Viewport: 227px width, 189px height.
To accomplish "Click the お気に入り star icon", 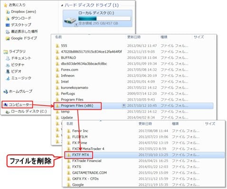I will (x=5, y=5).
